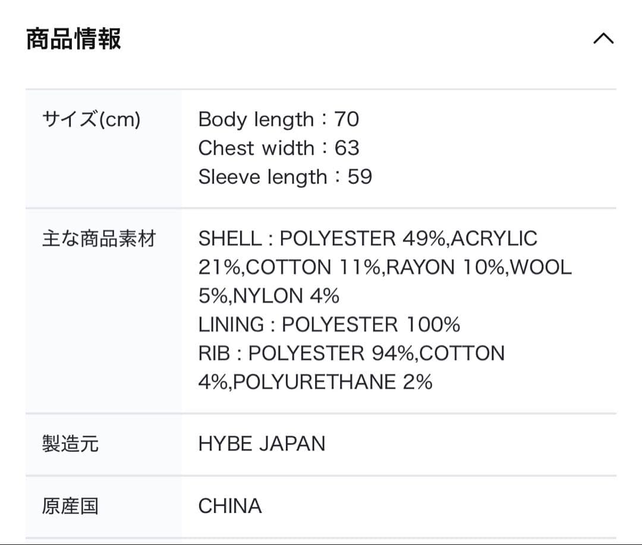642x545 pixels.
Task: Click the COTTON 11% text
Action: coord(313,267)
